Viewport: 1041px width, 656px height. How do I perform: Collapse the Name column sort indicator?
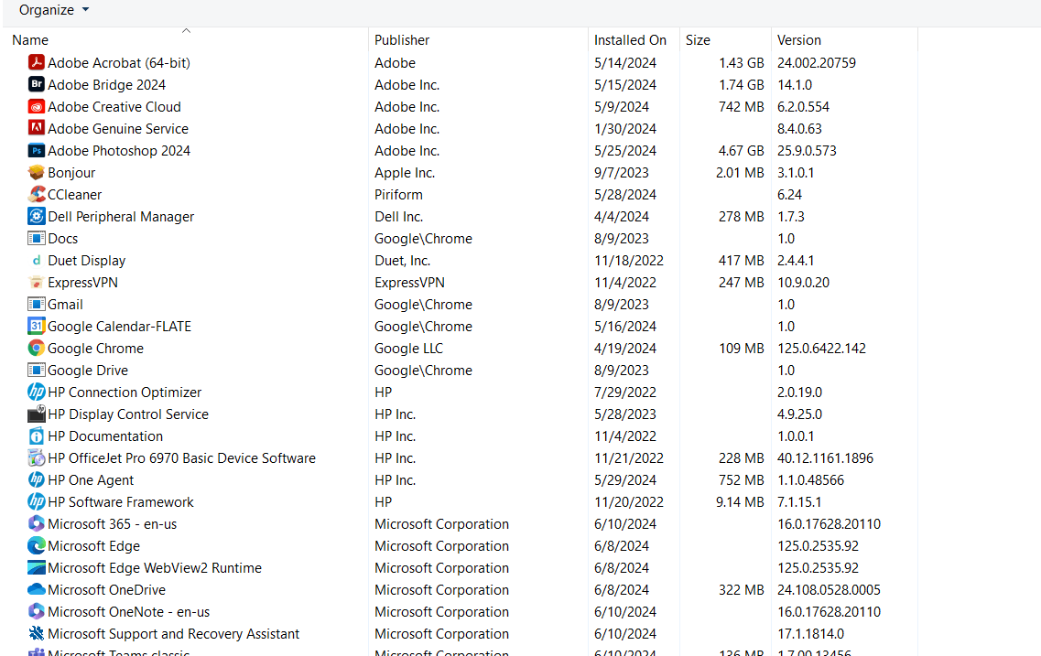click(186, 30)
